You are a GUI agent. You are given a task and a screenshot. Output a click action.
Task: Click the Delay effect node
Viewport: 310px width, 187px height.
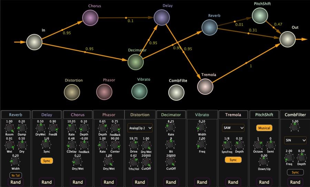(162, 17)
